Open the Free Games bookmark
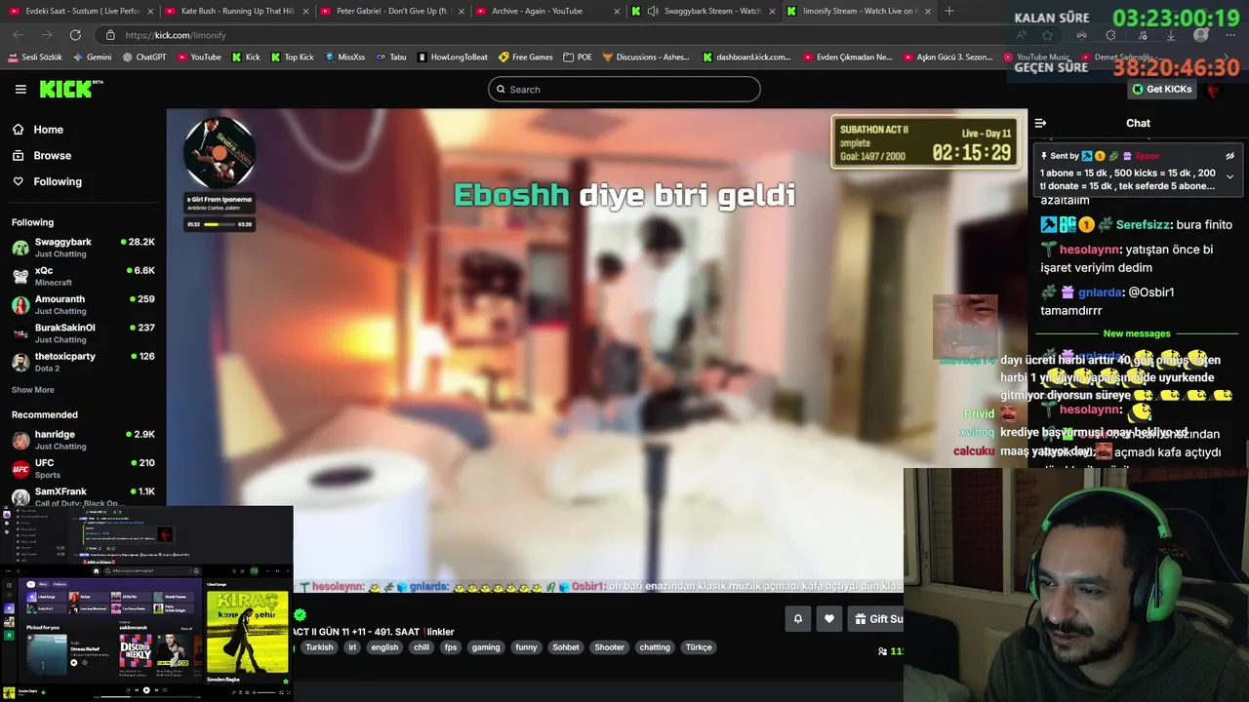This screenshot has height=702, width=1249. [x=526, y=57]
